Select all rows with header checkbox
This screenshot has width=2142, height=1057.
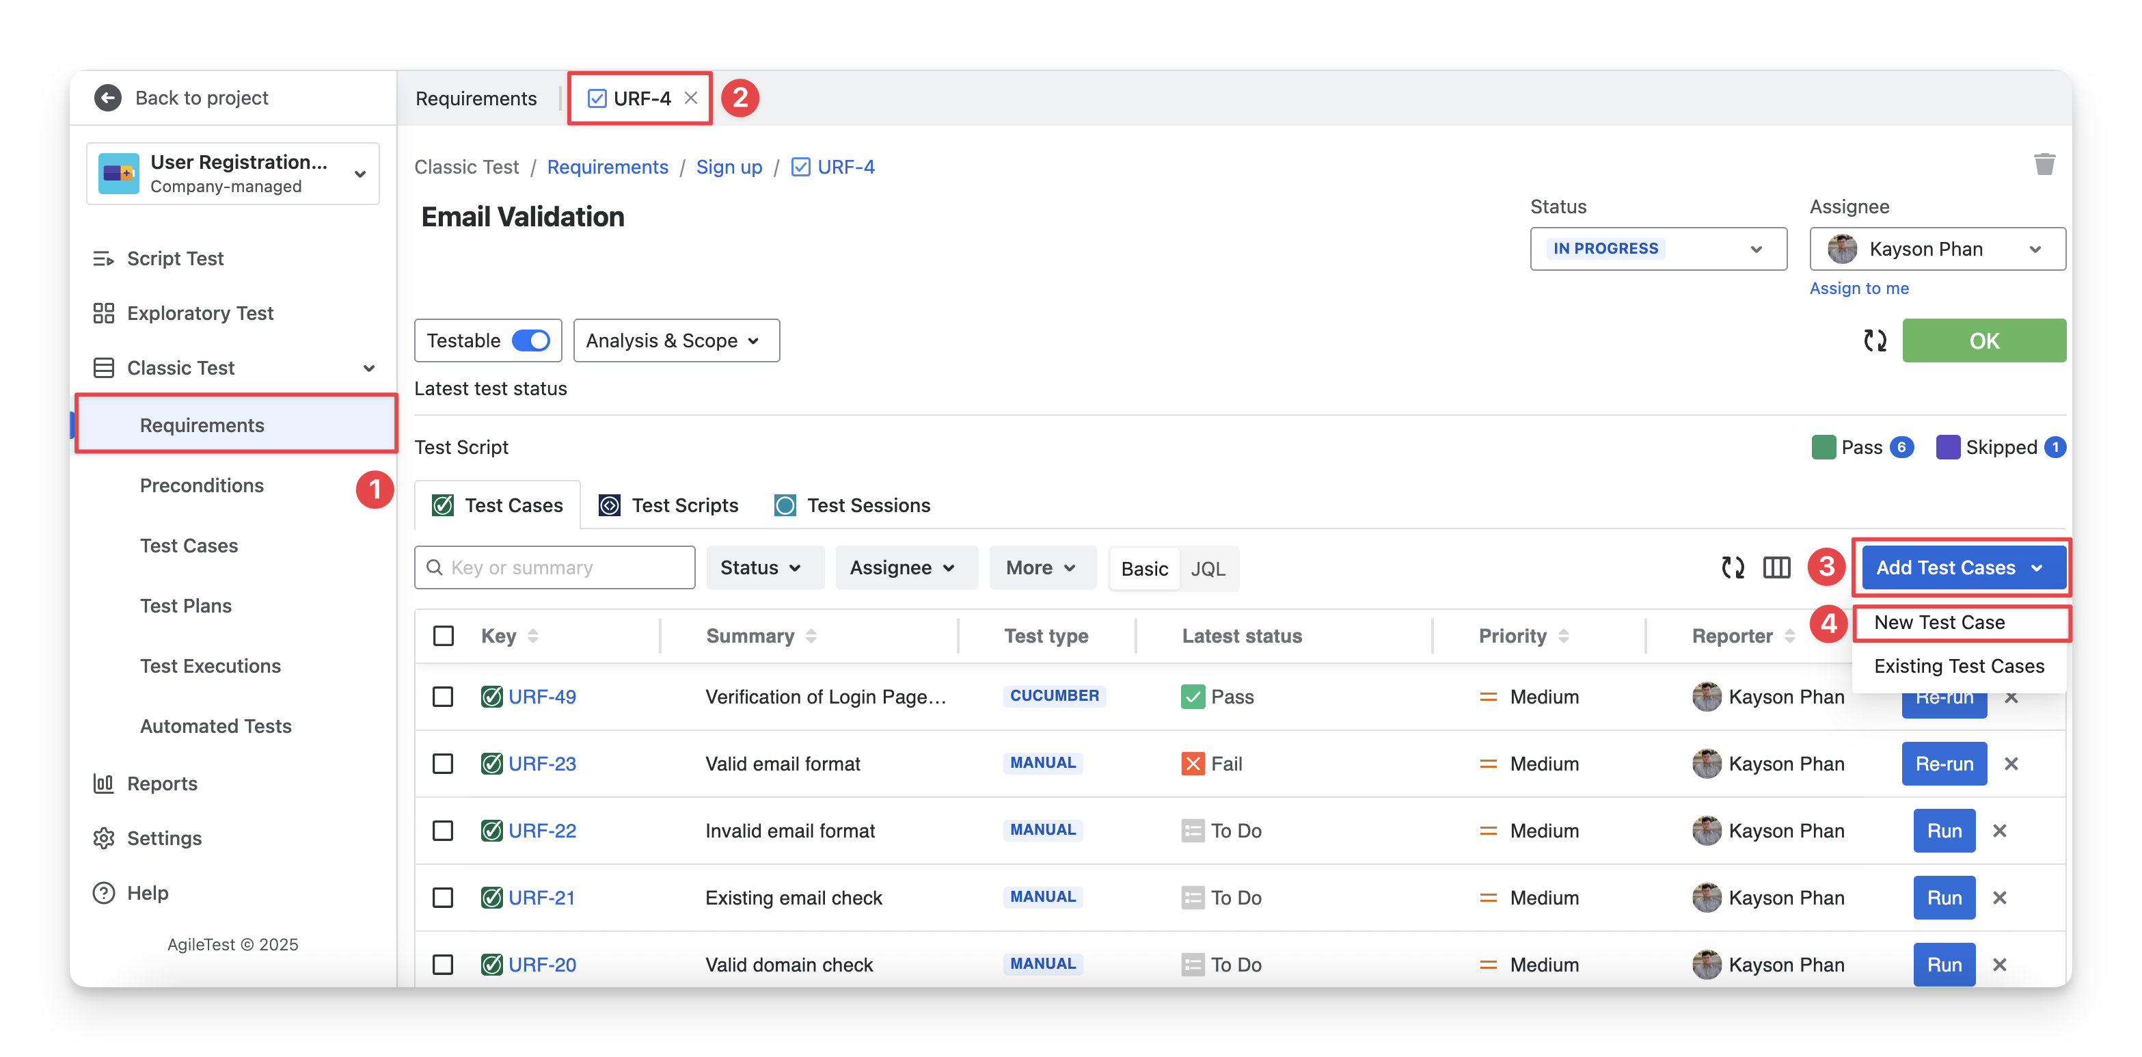click(x=443, y=637)
